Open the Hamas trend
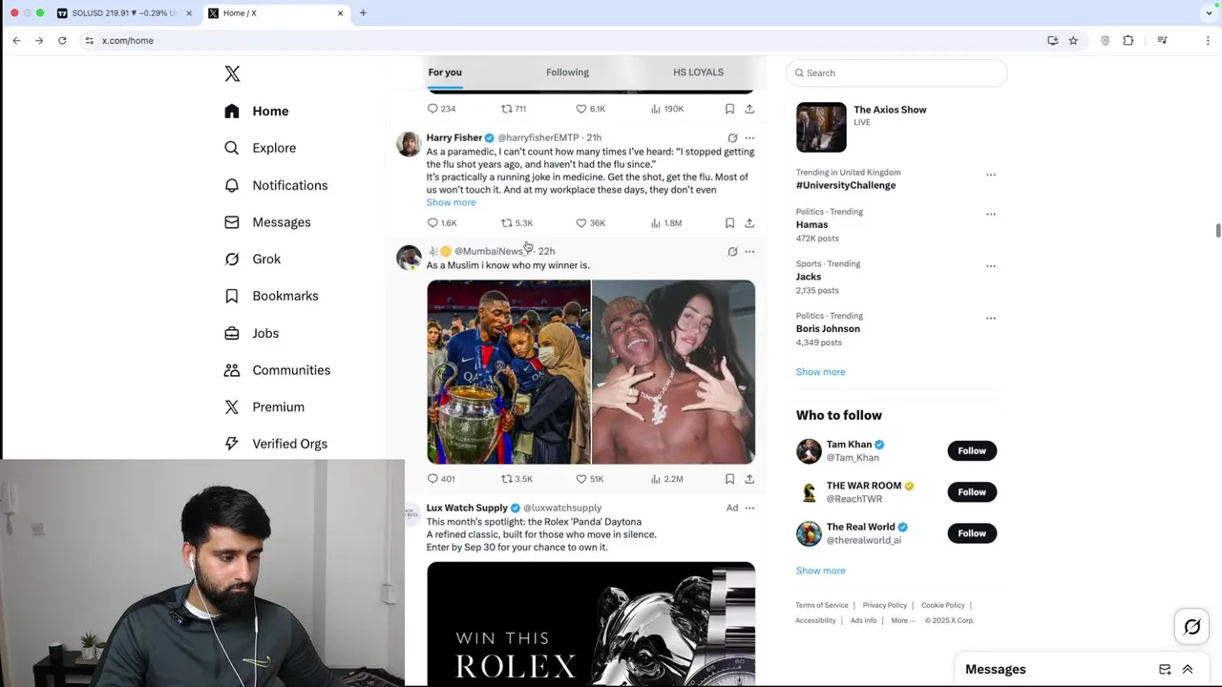The width and height of the screenshot is (1222, 687). [812, 225]
